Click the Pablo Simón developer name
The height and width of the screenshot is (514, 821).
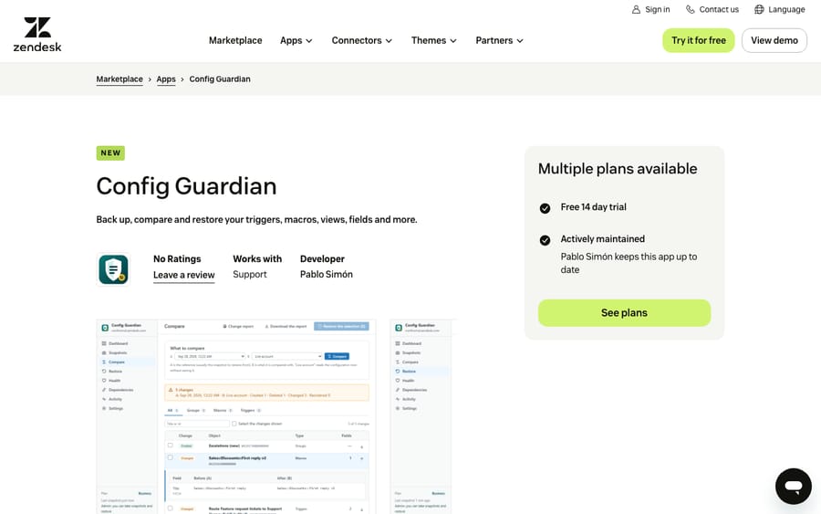327,275
